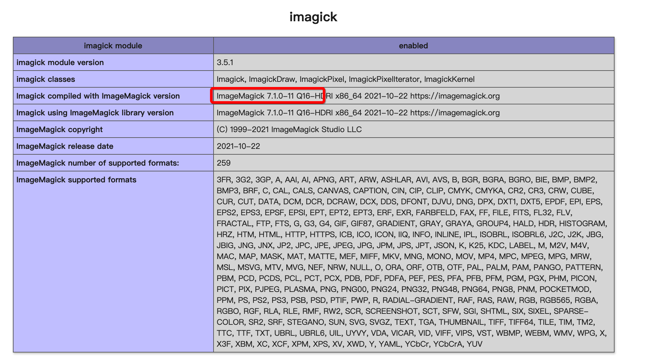The width and height of the screenshot is (659, 357).
Task: Click the formats line starting with 'X3F, XBM, XC'
Action: (349, 344)
